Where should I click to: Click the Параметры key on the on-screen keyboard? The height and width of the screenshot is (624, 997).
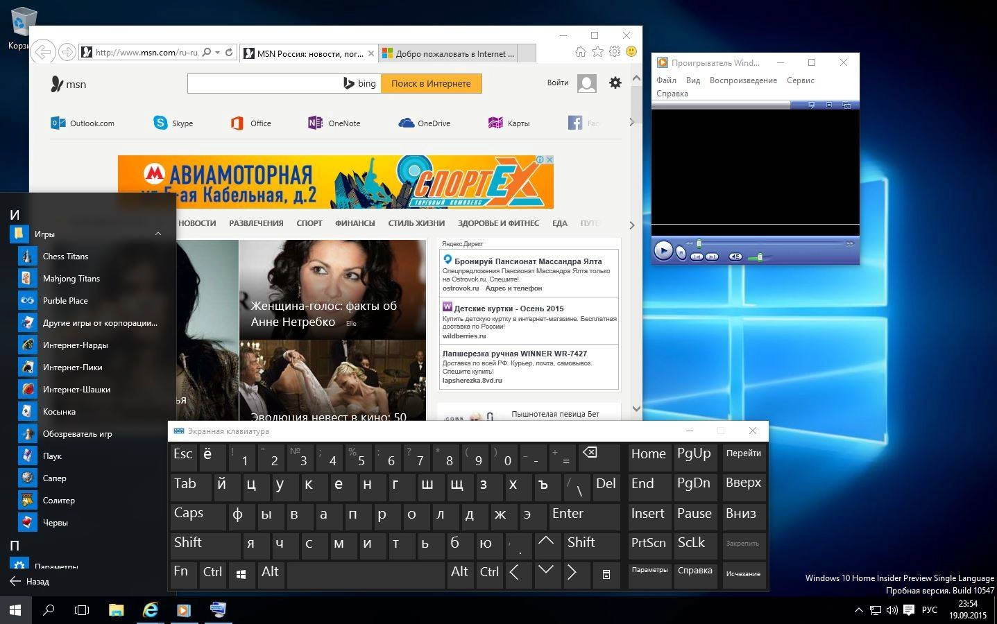coord(649,574)
